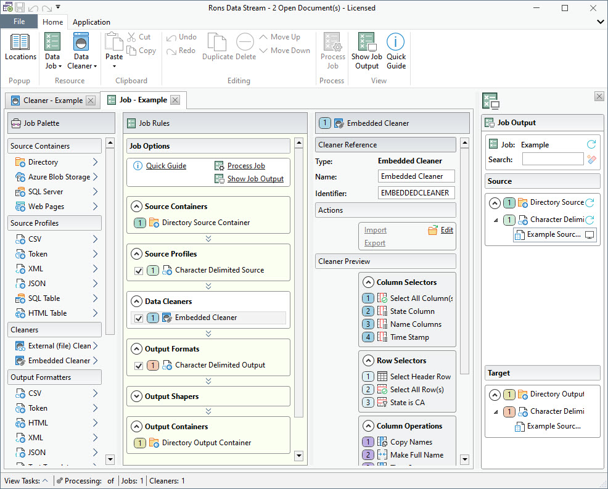The height and width of the screenshot is (489, 608).
Task: Switch to the Cleaner - Example tab
Action: 52,101
